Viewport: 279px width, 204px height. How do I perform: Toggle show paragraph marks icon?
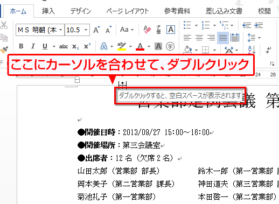(269, 50)
